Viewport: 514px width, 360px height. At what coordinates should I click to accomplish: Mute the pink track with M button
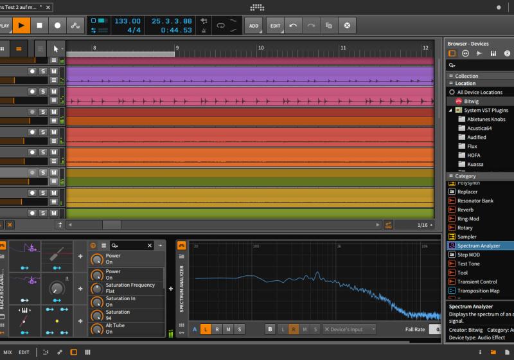pyautogui.click(x=54, y=92)
